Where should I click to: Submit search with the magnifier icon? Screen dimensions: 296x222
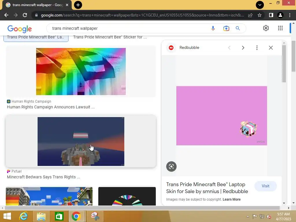[238, 28]
